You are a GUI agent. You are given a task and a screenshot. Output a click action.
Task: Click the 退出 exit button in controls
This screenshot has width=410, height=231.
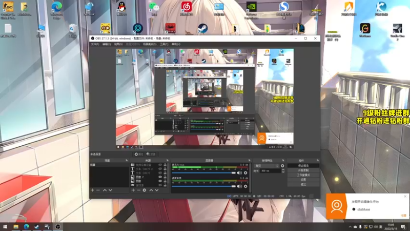coord(303,185)
